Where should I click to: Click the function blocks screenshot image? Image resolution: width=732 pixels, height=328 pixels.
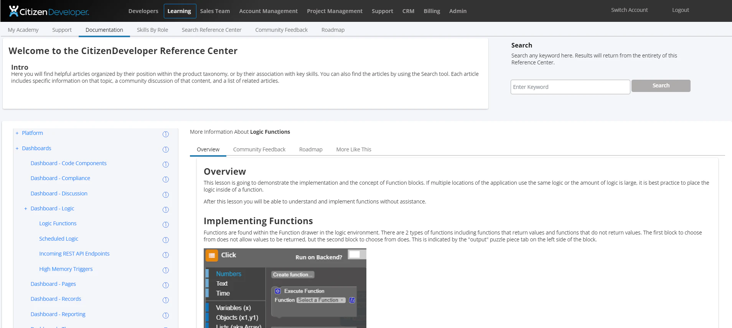[285, 288]
